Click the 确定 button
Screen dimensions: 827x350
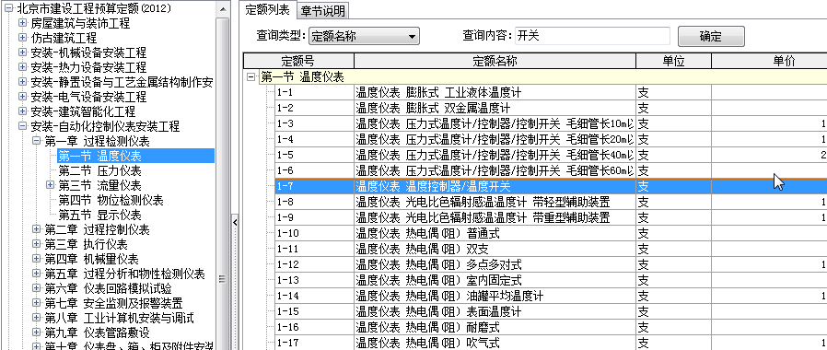(x=710, y=36)
